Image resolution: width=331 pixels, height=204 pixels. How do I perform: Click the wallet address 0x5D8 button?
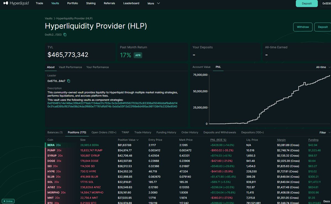pos(325,4)
